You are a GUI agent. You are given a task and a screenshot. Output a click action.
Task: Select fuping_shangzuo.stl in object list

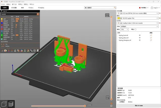click(x=125, y=40)
